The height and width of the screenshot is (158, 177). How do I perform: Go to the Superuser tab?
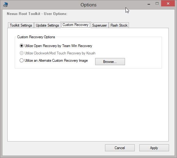[100, 25]
